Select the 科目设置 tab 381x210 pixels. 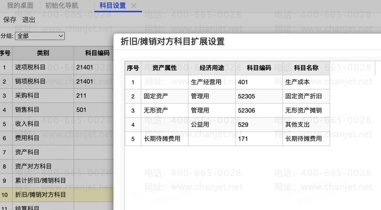pyautogui.click(x=113, y=6)
